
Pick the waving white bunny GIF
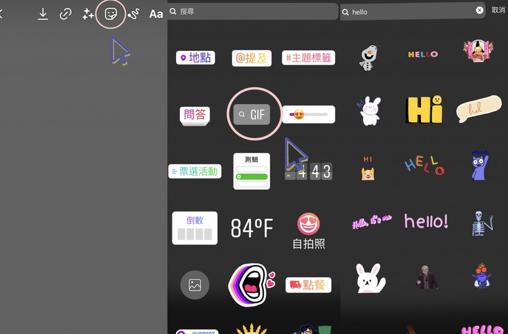click(370, 111)
